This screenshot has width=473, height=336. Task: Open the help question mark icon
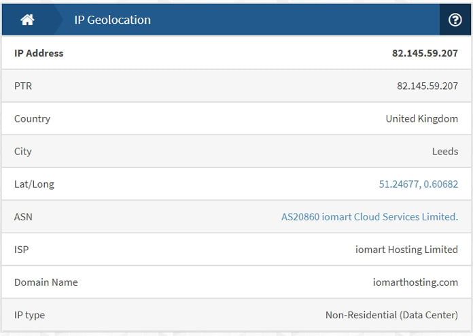pyautogui.click(x=455, y=20)
